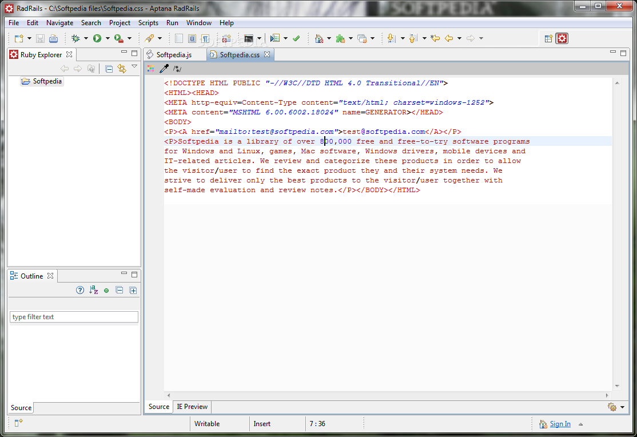Open the Search flashlight dropdown arrow
637x437 pixels.
point(160,39)
